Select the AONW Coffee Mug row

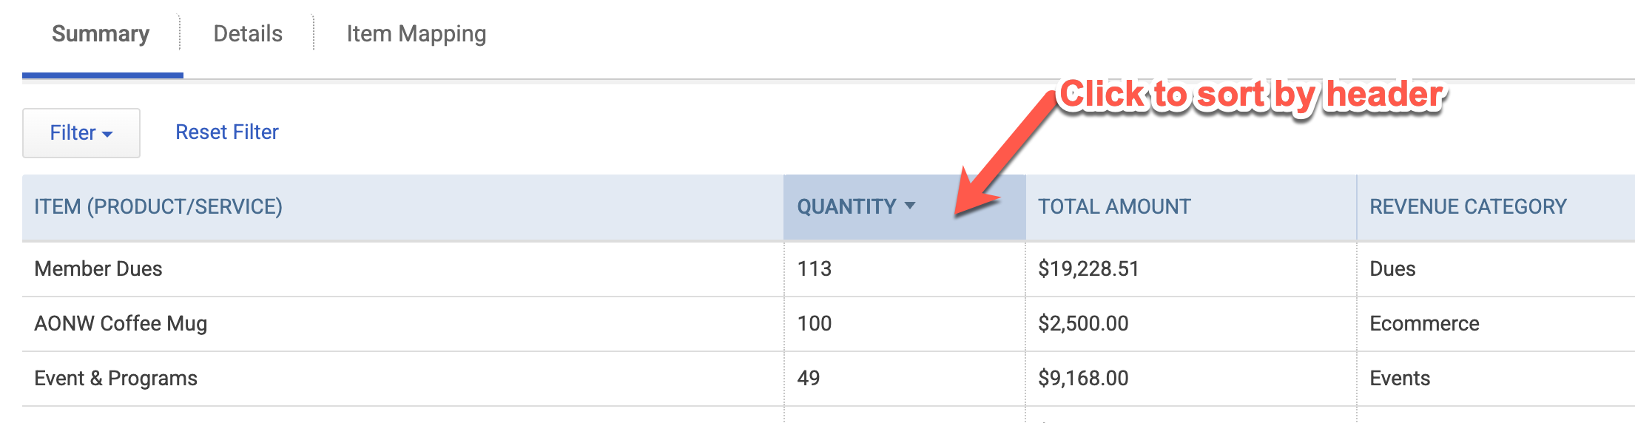pos(829,324)
